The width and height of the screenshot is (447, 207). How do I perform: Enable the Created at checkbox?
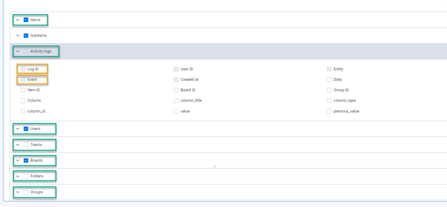coord(176,79)
